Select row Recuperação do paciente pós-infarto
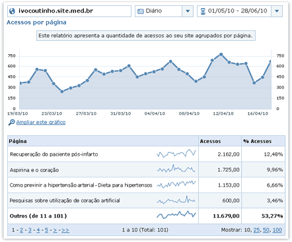The image size is (292, 242). pyautogui.click(x=146, y=154)
